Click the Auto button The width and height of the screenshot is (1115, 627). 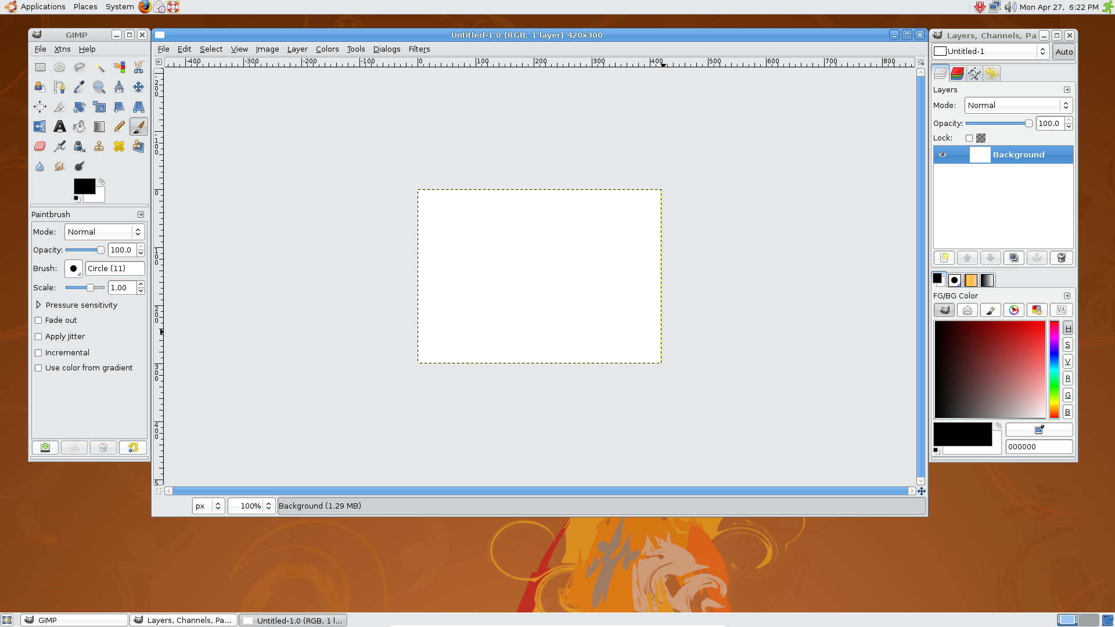(x=1063, y=52)
